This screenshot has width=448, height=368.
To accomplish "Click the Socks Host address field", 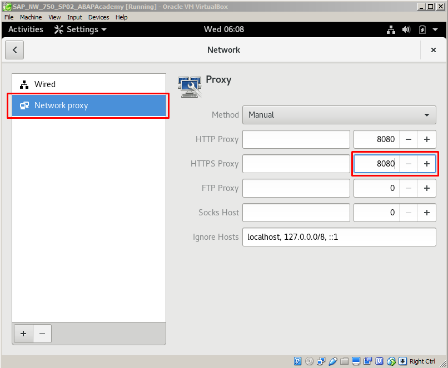I will [296, 213].
